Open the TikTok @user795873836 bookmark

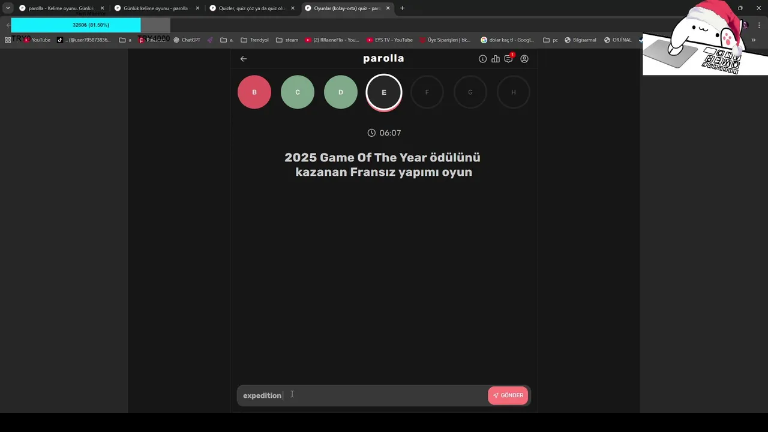(84, 40)
